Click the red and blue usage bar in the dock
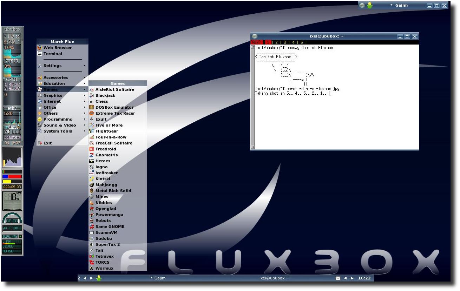The height and width of the screenshot is (291, 460). [x=12, y=177]
